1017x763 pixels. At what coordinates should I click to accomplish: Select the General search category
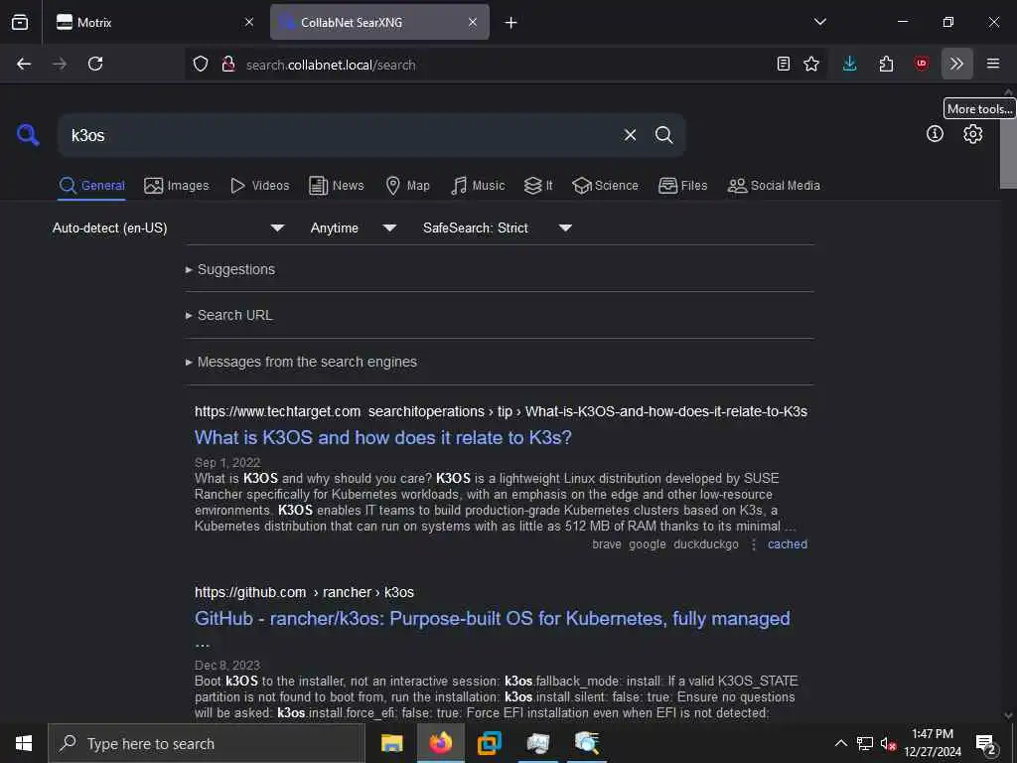[x=92, y=186]
